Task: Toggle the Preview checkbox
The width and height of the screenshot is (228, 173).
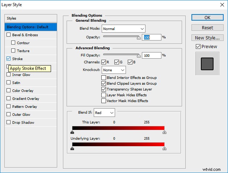Action: (198, 47)
